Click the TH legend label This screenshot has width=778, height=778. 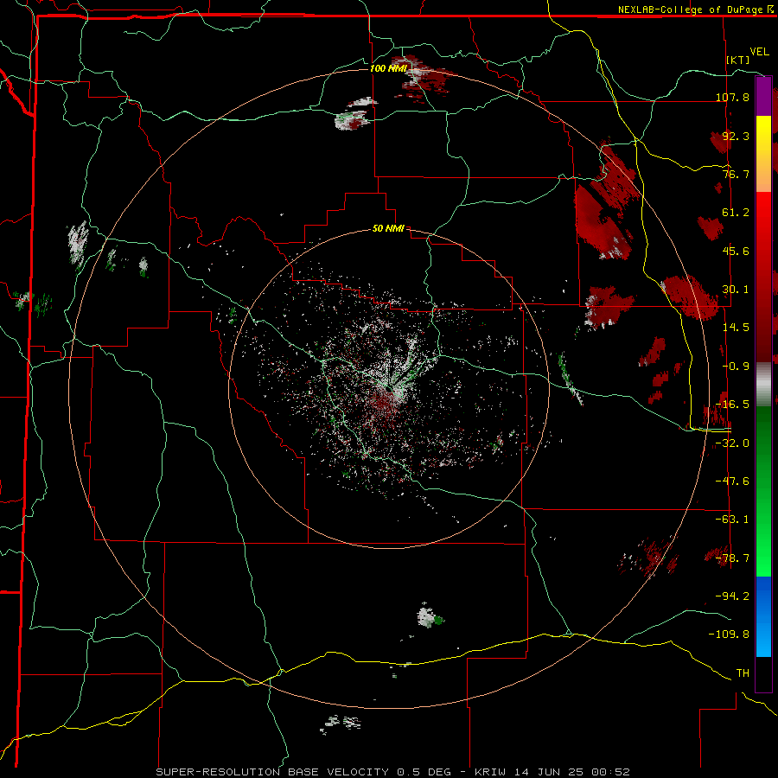pyautogui.click(x=743, y=673)
